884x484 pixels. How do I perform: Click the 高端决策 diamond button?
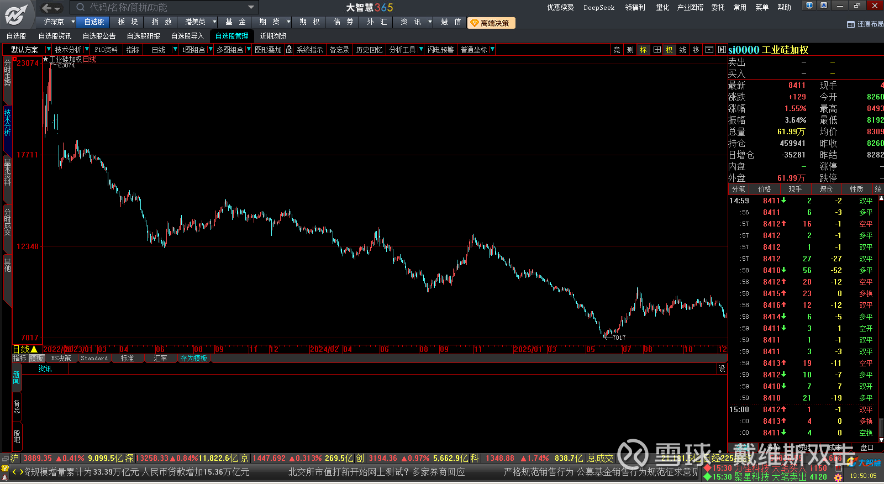point(491,23)
